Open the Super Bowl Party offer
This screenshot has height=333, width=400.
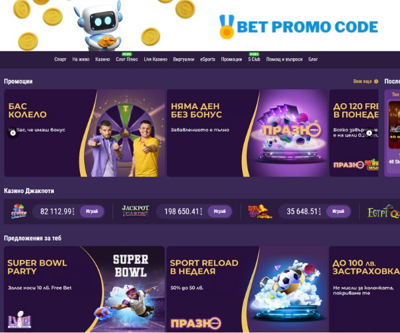(85, 289)
